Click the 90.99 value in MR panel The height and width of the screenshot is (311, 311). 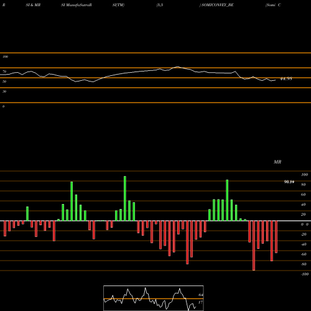point(289,182)
